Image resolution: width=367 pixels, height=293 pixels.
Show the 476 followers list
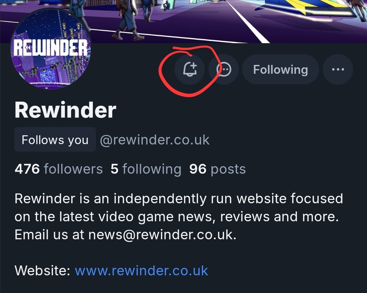coord(59,169)
